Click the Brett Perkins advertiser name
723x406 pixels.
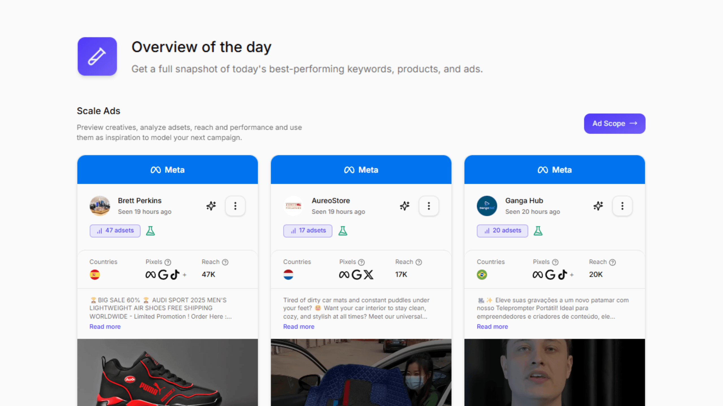(x=140, y=201)
